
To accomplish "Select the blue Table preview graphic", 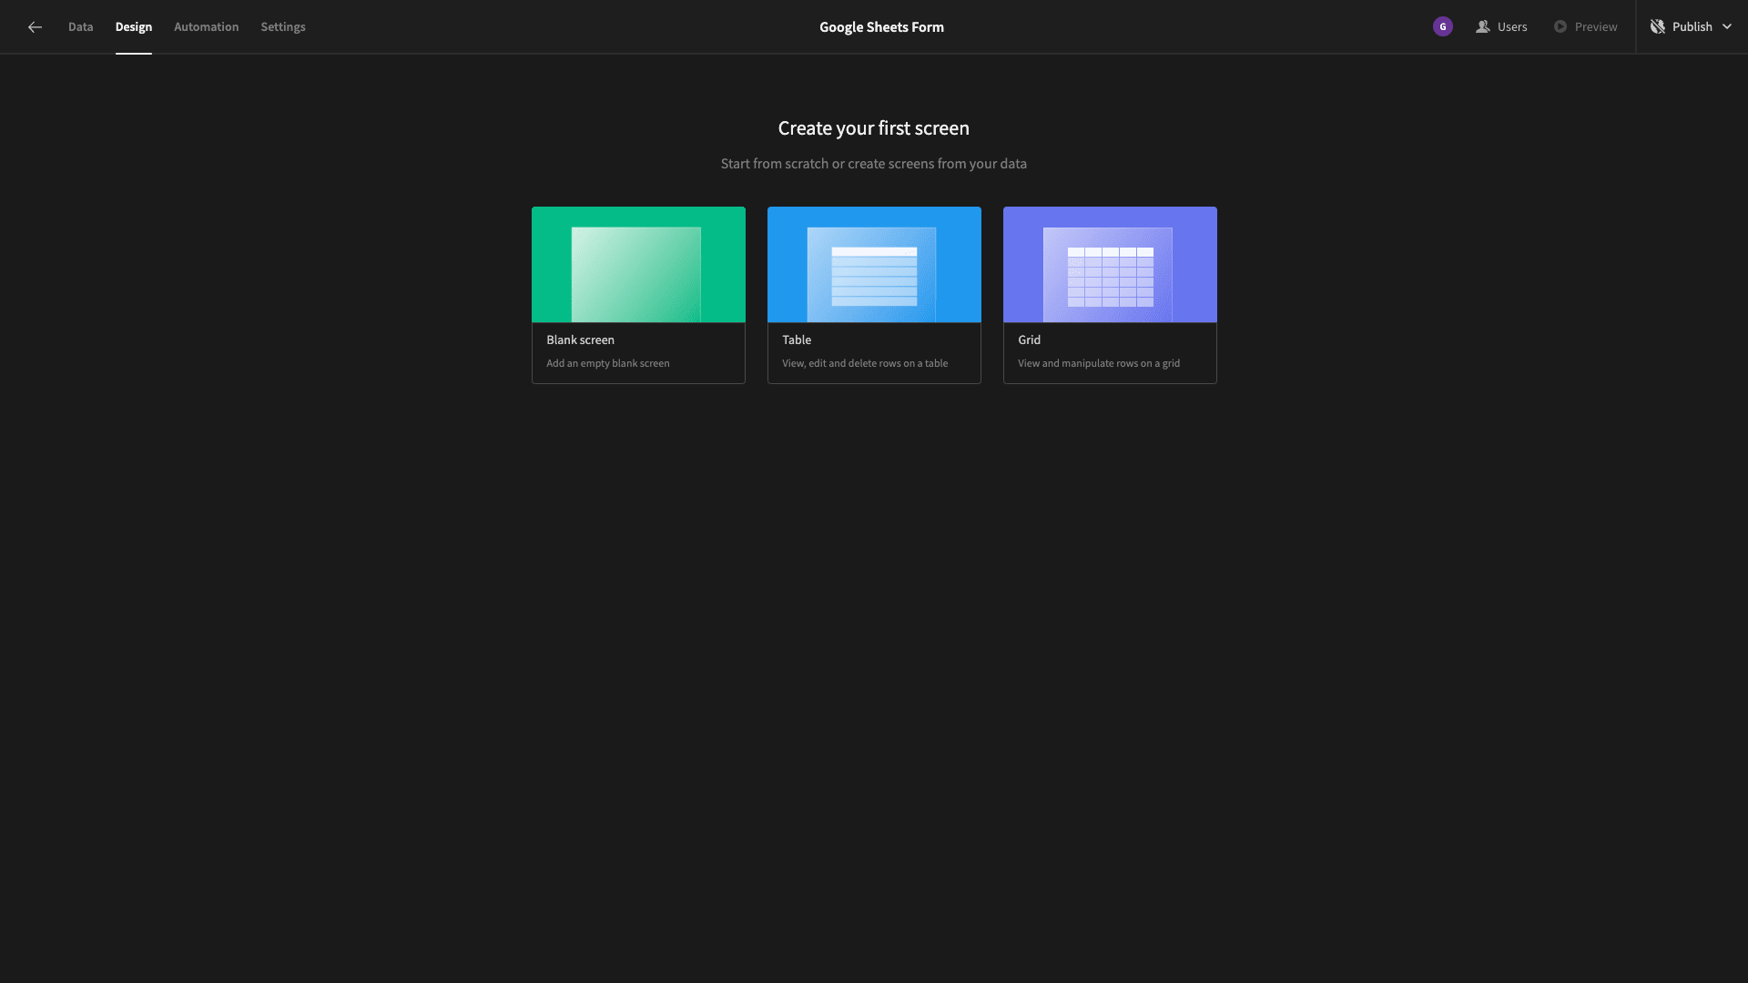I will 873,264.
